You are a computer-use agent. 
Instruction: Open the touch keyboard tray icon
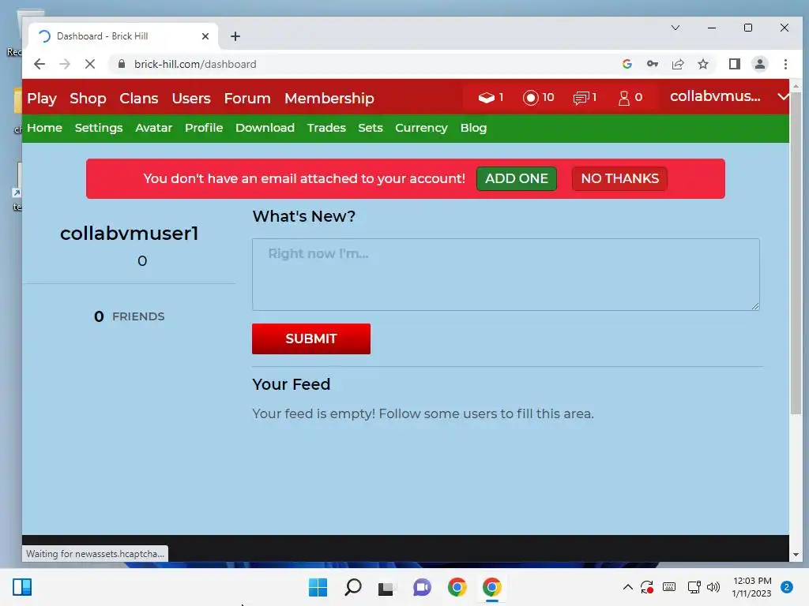click(669, 587)
